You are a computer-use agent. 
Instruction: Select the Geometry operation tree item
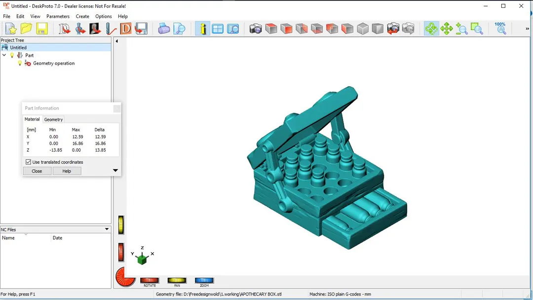54,63
